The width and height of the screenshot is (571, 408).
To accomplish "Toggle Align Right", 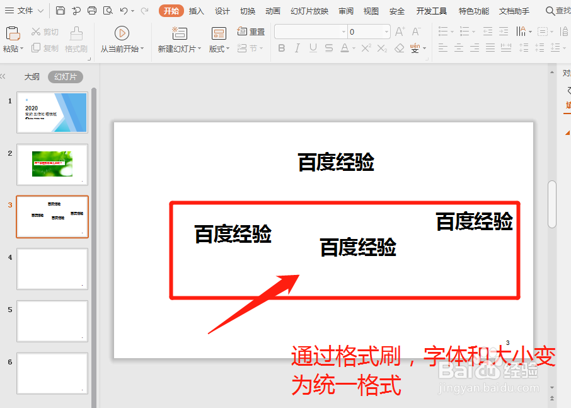I will [475, 47].
